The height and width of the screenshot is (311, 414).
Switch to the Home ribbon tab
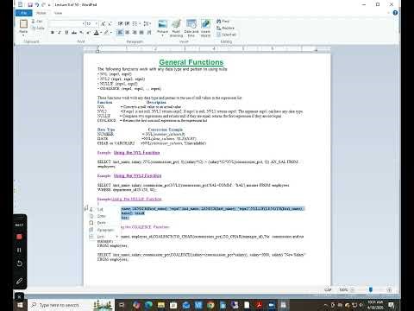pyautogui.click(x=41, y=13)
